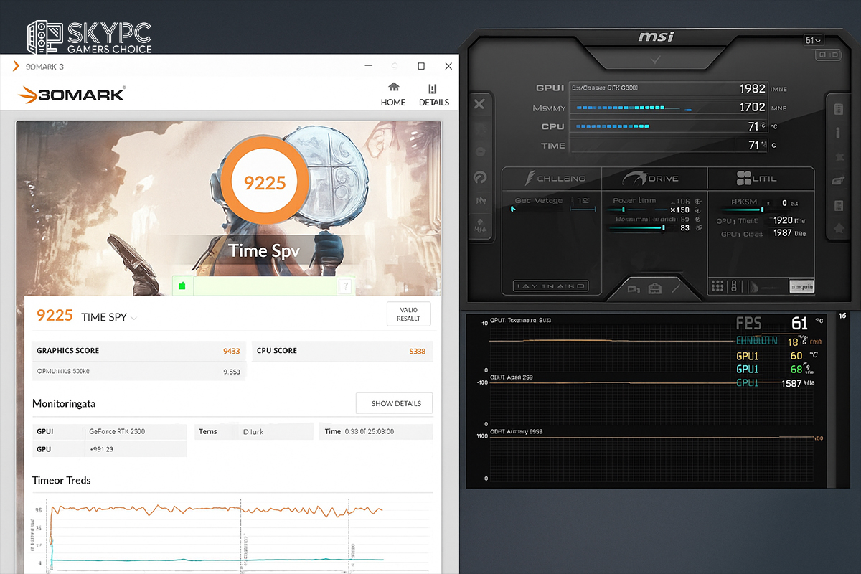
Task: Click the button at bottom of CHLLENG panel
Action: [x=551, y=286]
